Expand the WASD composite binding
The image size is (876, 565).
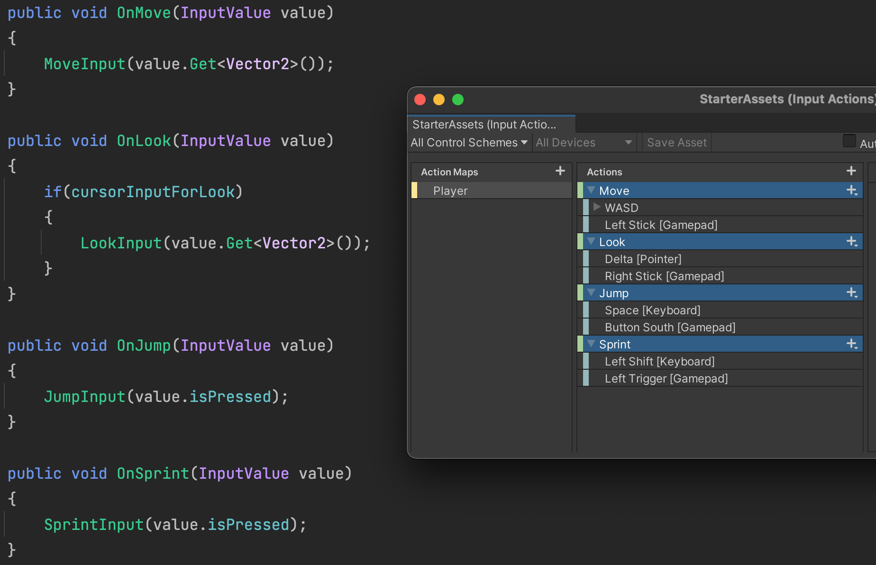point(597,207)
